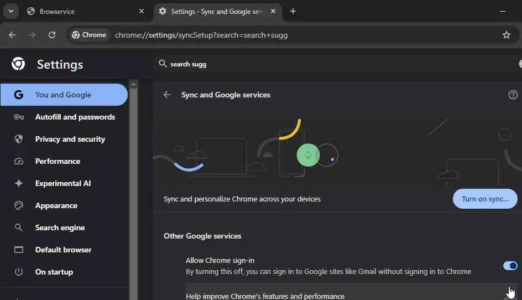Click the window Default browser icon
This screenshot has width=522, height=300.
tap(19, 250)
